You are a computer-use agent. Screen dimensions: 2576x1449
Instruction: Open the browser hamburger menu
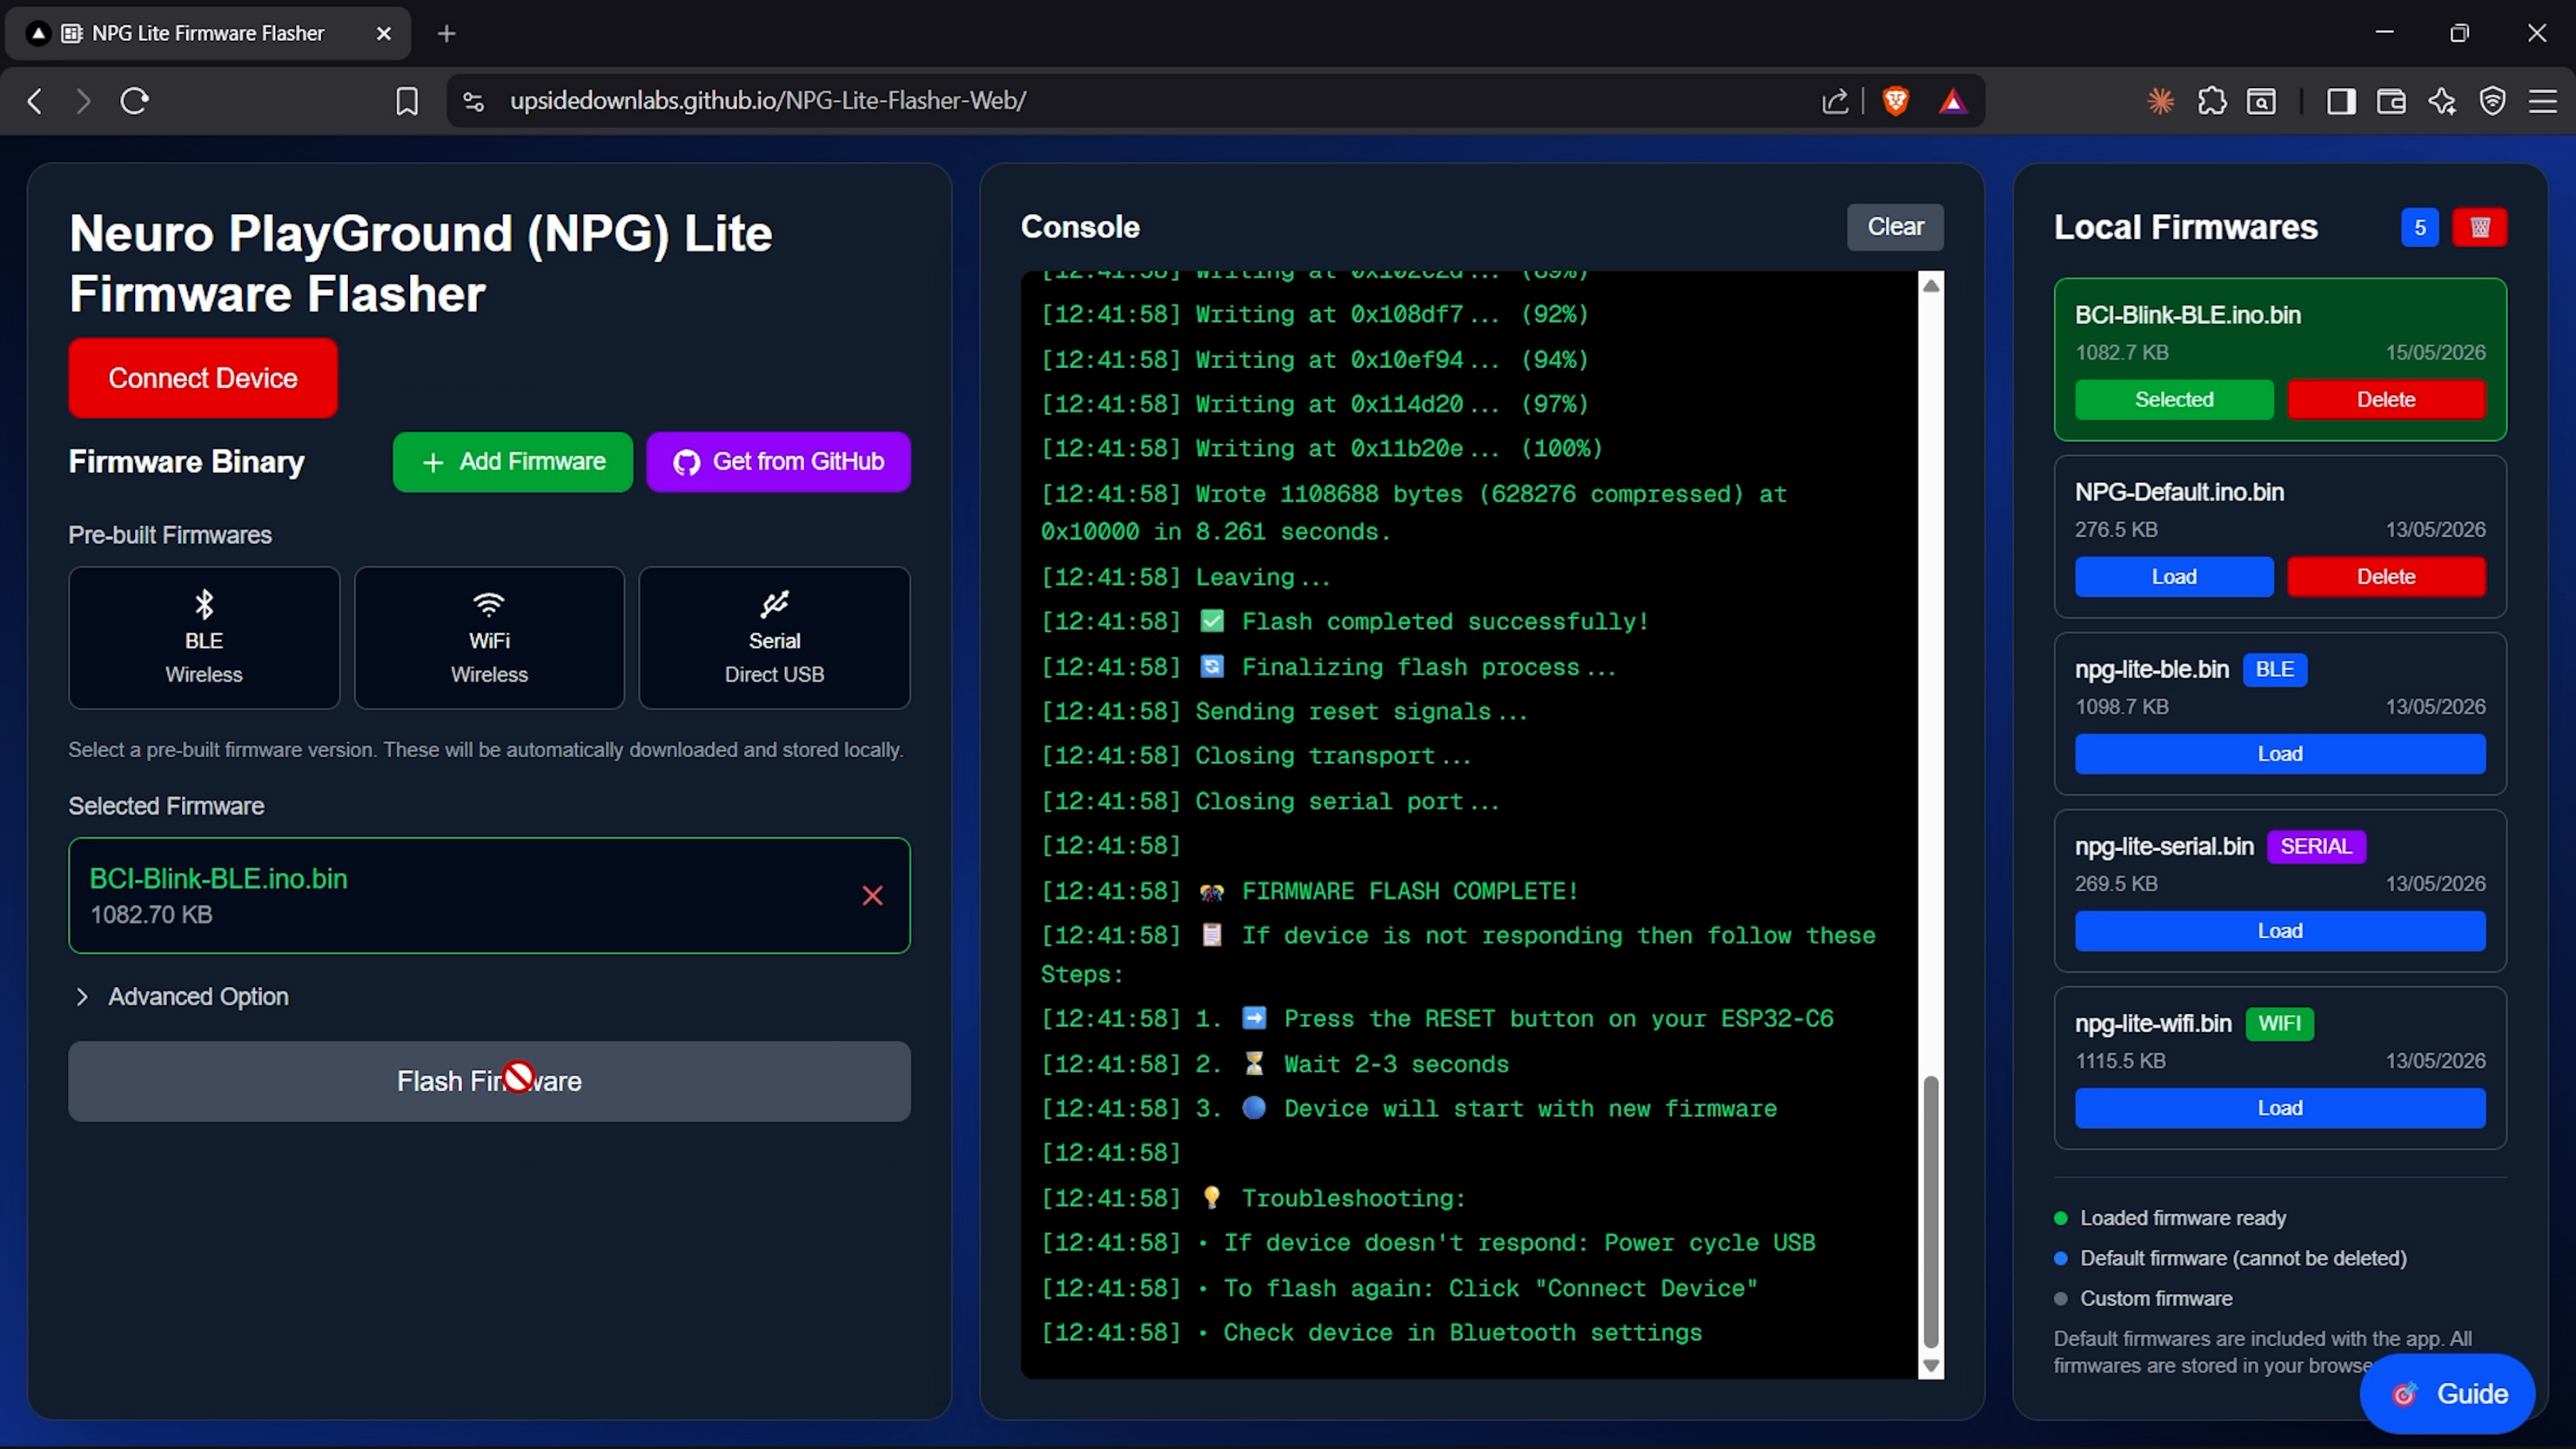(2543, 101)
